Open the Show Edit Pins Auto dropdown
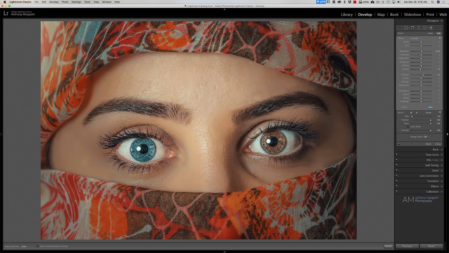 point(25,246)
